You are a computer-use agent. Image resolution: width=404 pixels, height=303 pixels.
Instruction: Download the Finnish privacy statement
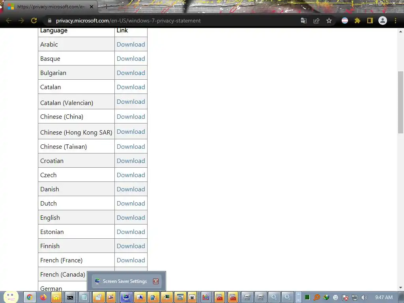tap(131, 246)
